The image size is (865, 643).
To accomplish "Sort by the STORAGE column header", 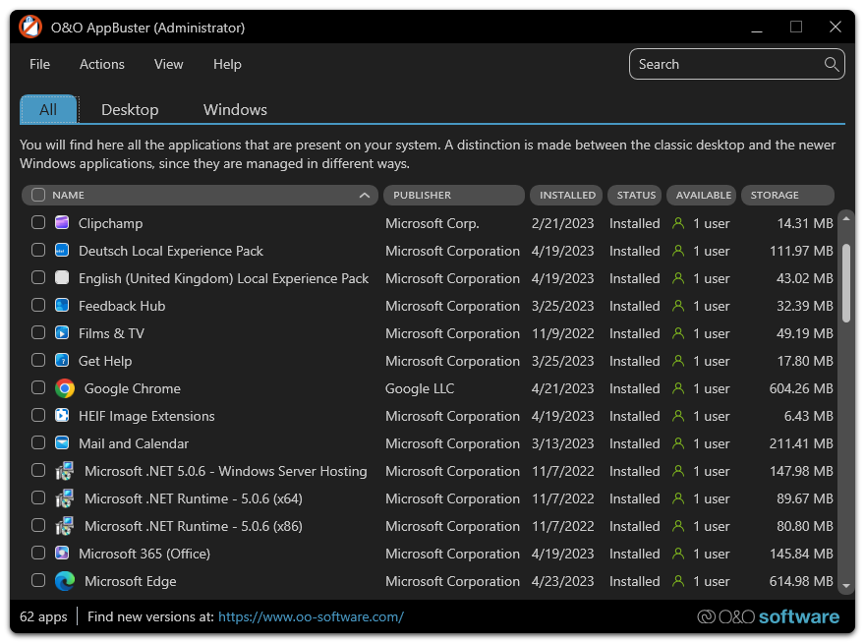I will (x=787, y=195).
